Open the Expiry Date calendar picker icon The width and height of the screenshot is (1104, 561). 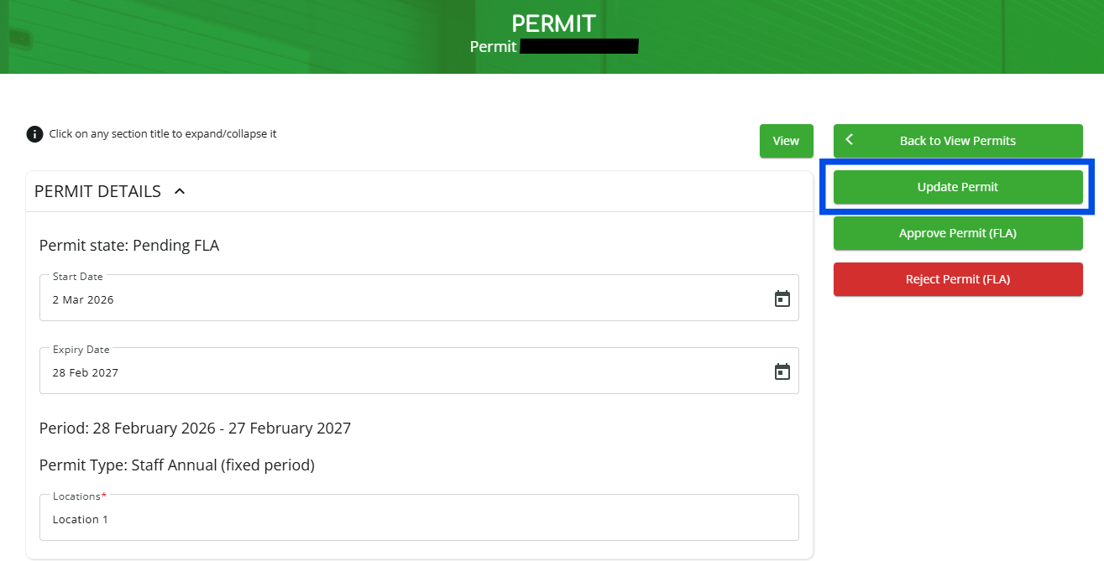(x=782, y=371)
